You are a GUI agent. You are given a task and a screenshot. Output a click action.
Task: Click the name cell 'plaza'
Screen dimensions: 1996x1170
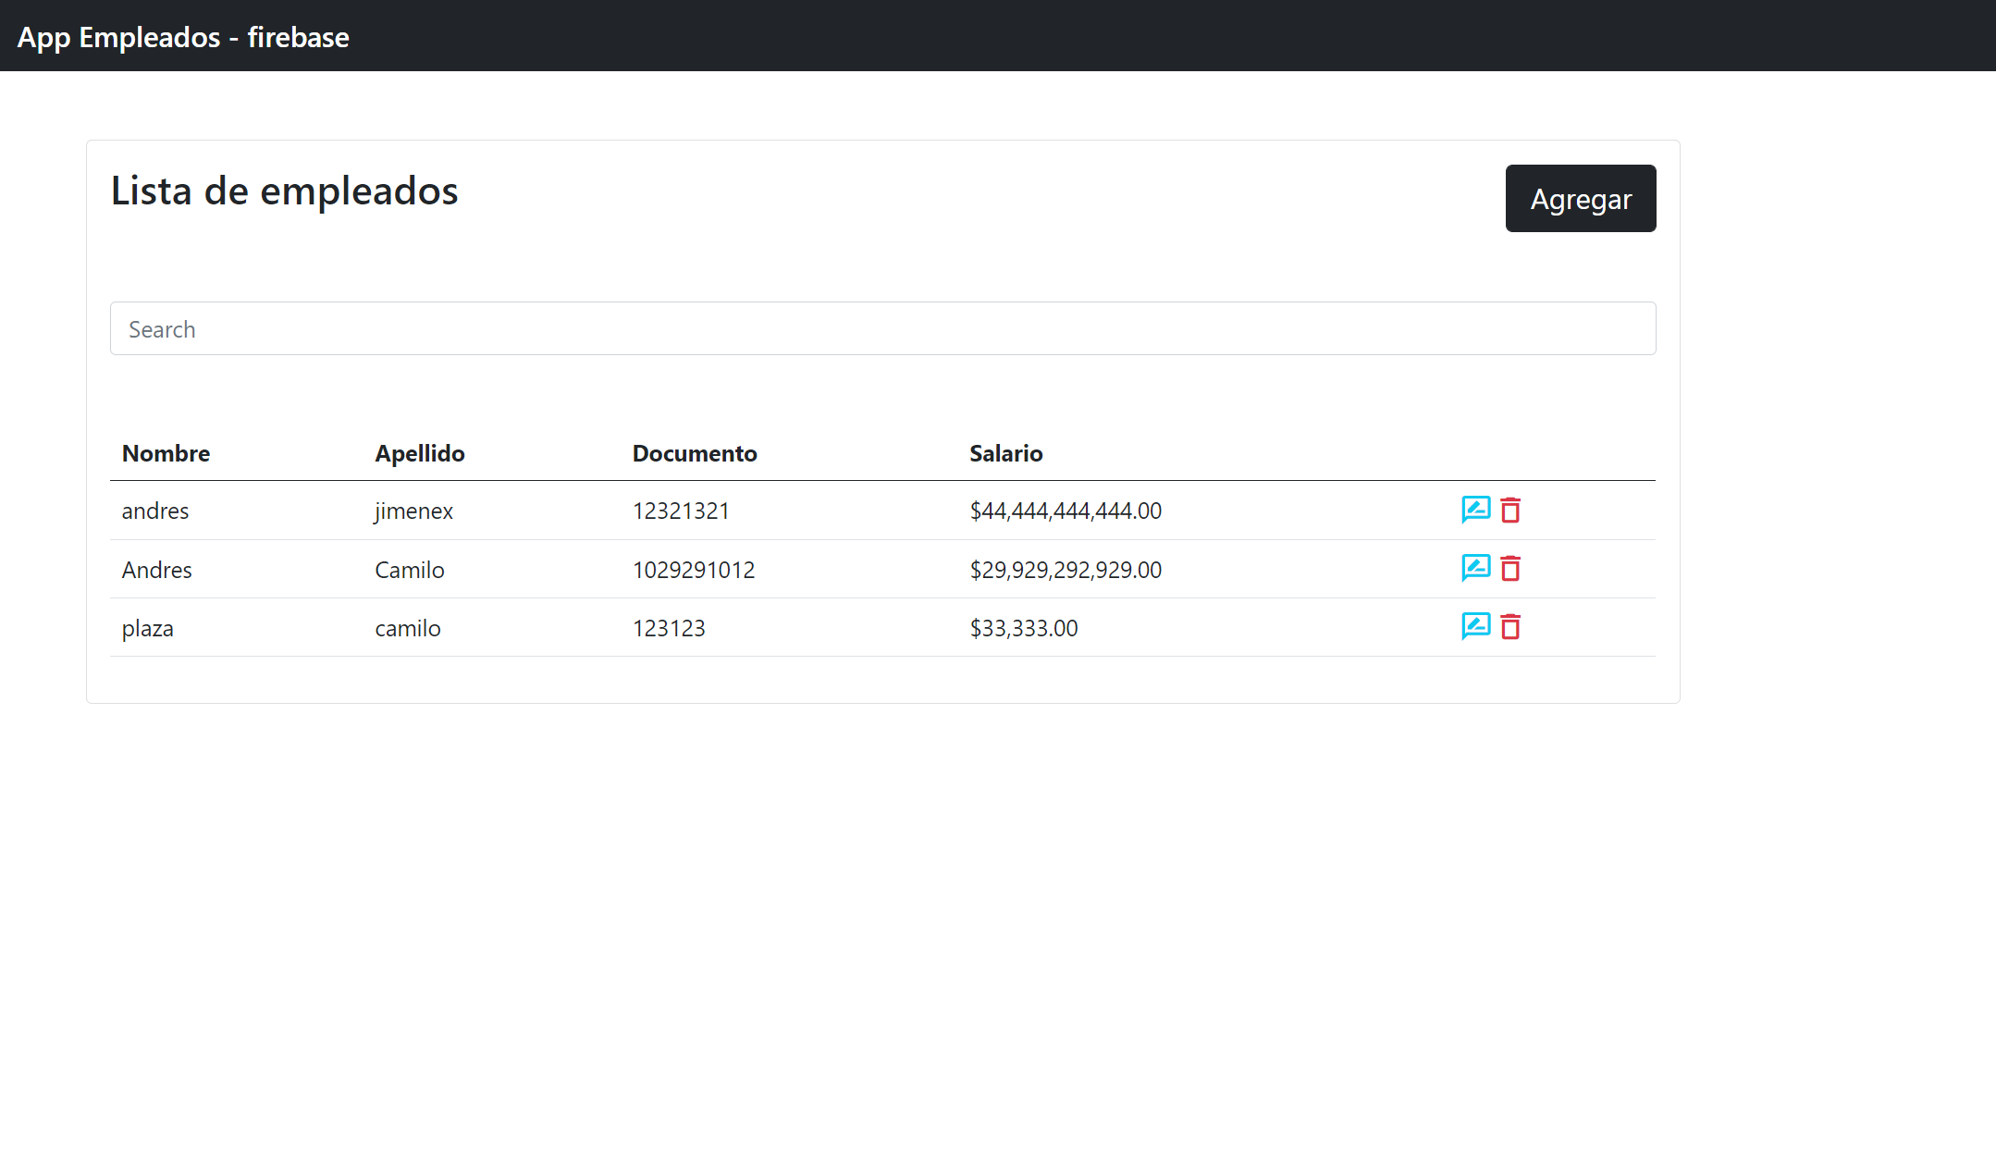click(148, 628)
